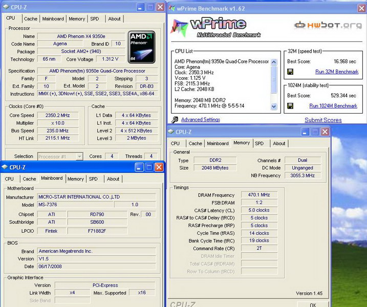Click the HT Link value 2115.1 MHz
Viewport: 367px width, 307px height.
pos(57,138)
